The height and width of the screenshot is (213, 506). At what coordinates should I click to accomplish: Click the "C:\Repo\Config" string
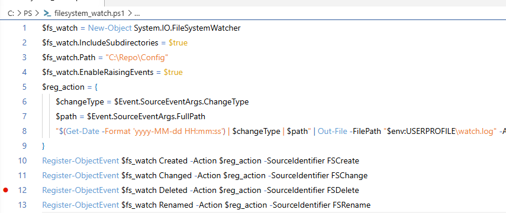pyautogui.click(x=137, y=58)
